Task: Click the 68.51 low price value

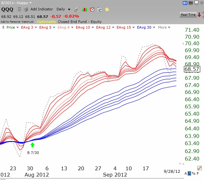Action: point(30,17)
